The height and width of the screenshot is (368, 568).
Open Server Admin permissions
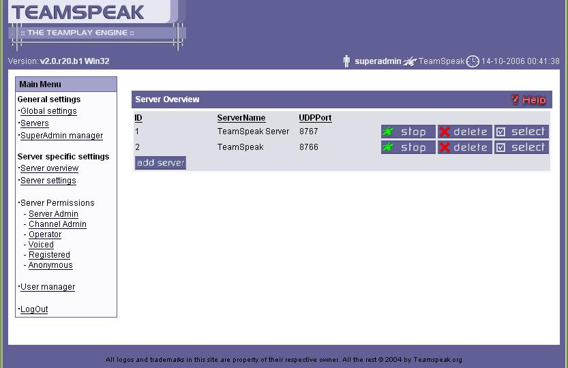pyautogui.click(x=53, y=214)
